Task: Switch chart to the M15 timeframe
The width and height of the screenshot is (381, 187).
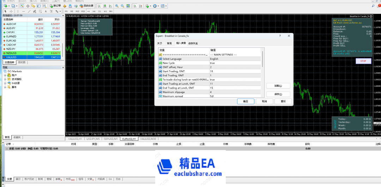Action: [x=77, y=11]
